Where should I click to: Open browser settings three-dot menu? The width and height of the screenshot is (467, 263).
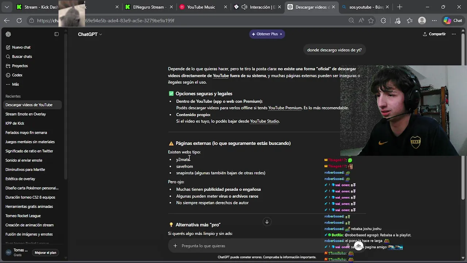tap(434, 20)
